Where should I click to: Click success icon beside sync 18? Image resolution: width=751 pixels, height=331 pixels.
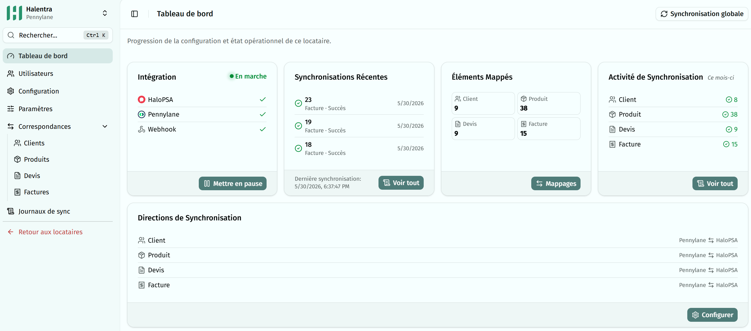pos(298,148)
